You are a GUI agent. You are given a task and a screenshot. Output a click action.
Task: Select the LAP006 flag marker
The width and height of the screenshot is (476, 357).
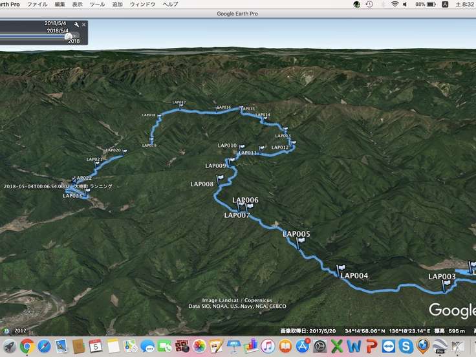pyautogui.click(x=249, y=206)
